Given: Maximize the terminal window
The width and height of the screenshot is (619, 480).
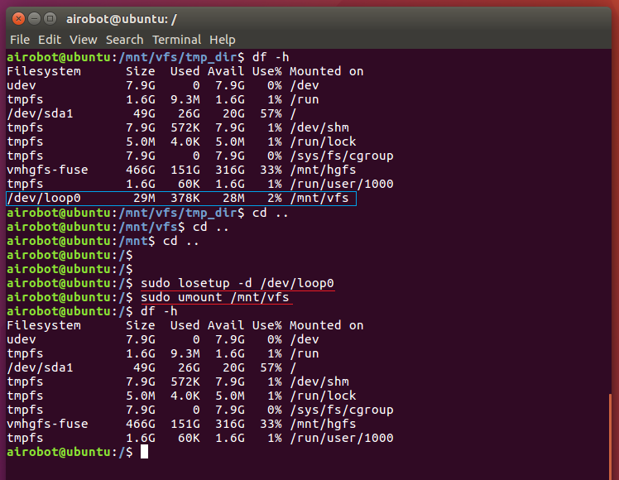Looking at the screenshot, I should click(x=50, y=18).
